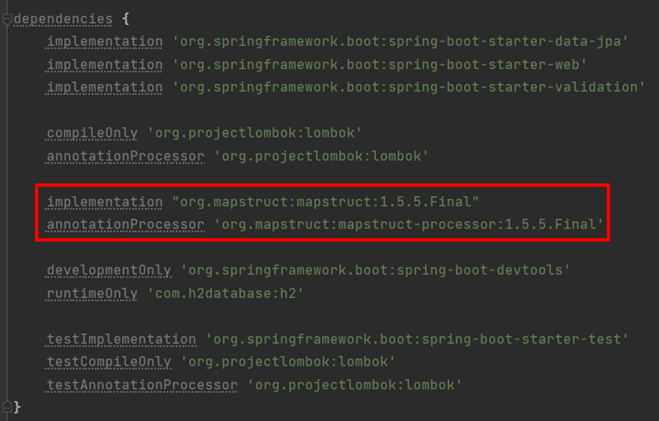The image size is (659, 421).
Task: Select "org.mapstruct:mapstruct:1.5.5.Final" string
Action: pos(326,202)
